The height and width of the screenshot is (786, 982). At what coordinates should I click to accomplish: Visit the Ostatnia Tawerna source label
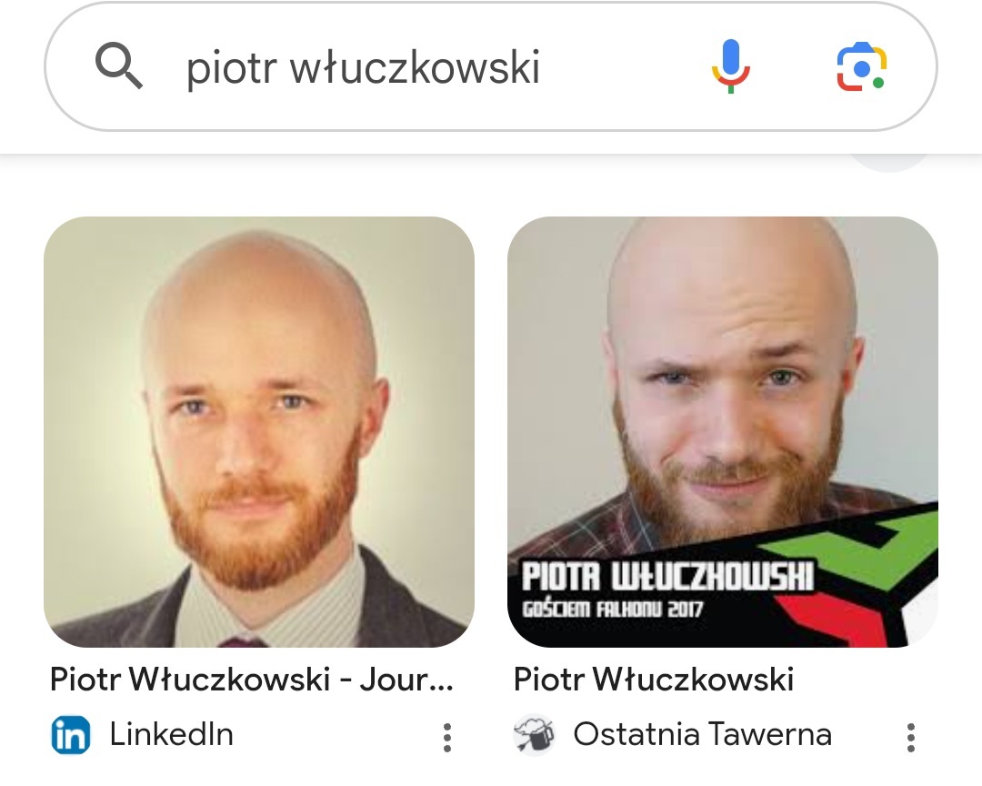pyautogui.click(x=703, y=735)
